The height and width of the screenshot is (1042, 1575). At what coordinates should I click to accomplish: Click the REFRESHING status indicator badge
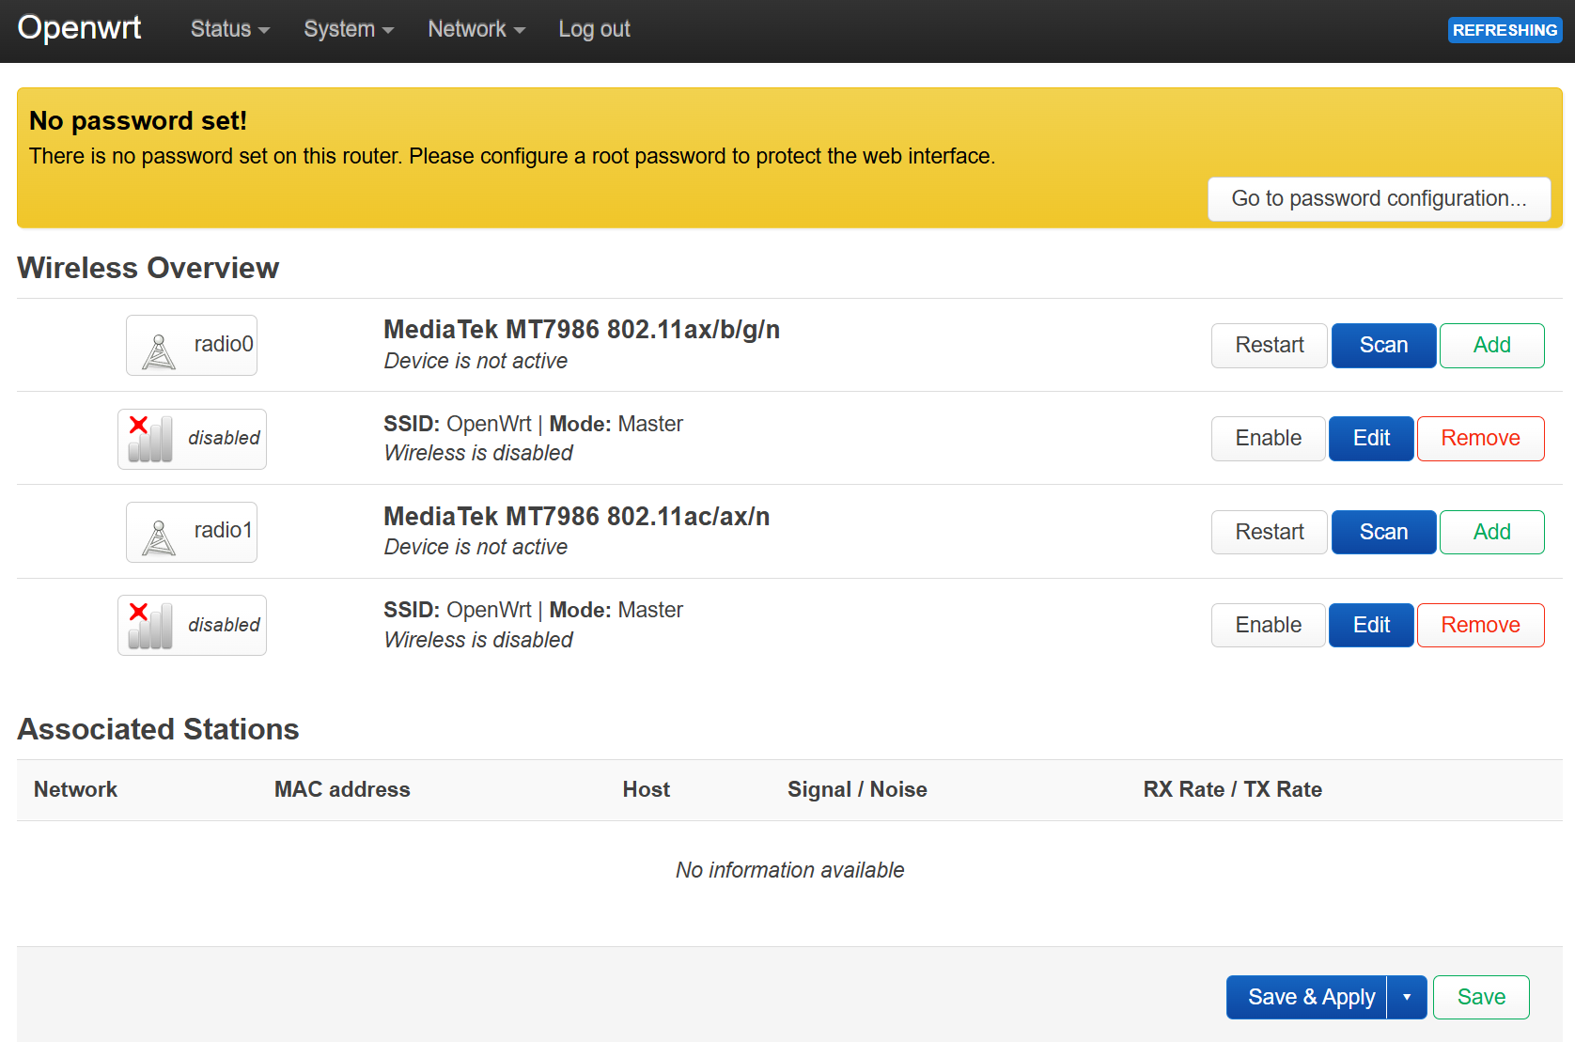point(1504,30)
